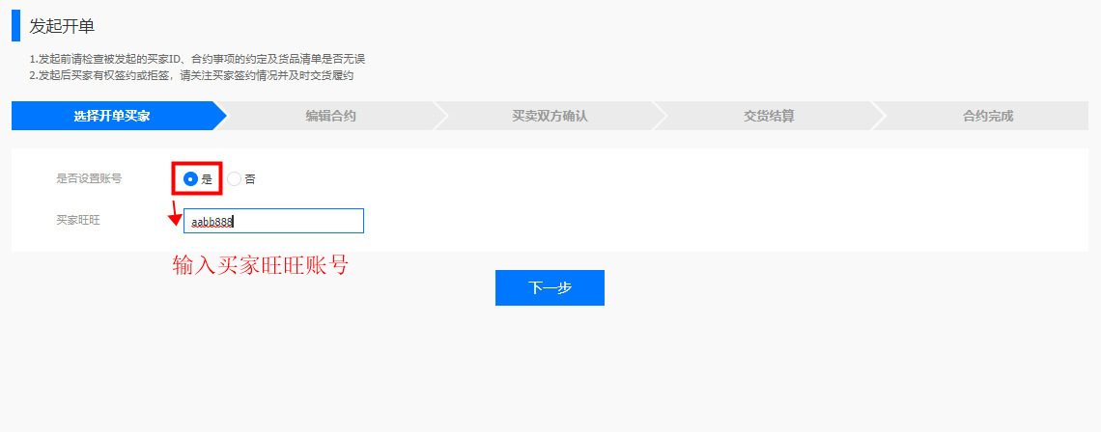Click the "是" text inside the red box
The width and height of the screenshot is (1101, 432).
tap(207, 179)
